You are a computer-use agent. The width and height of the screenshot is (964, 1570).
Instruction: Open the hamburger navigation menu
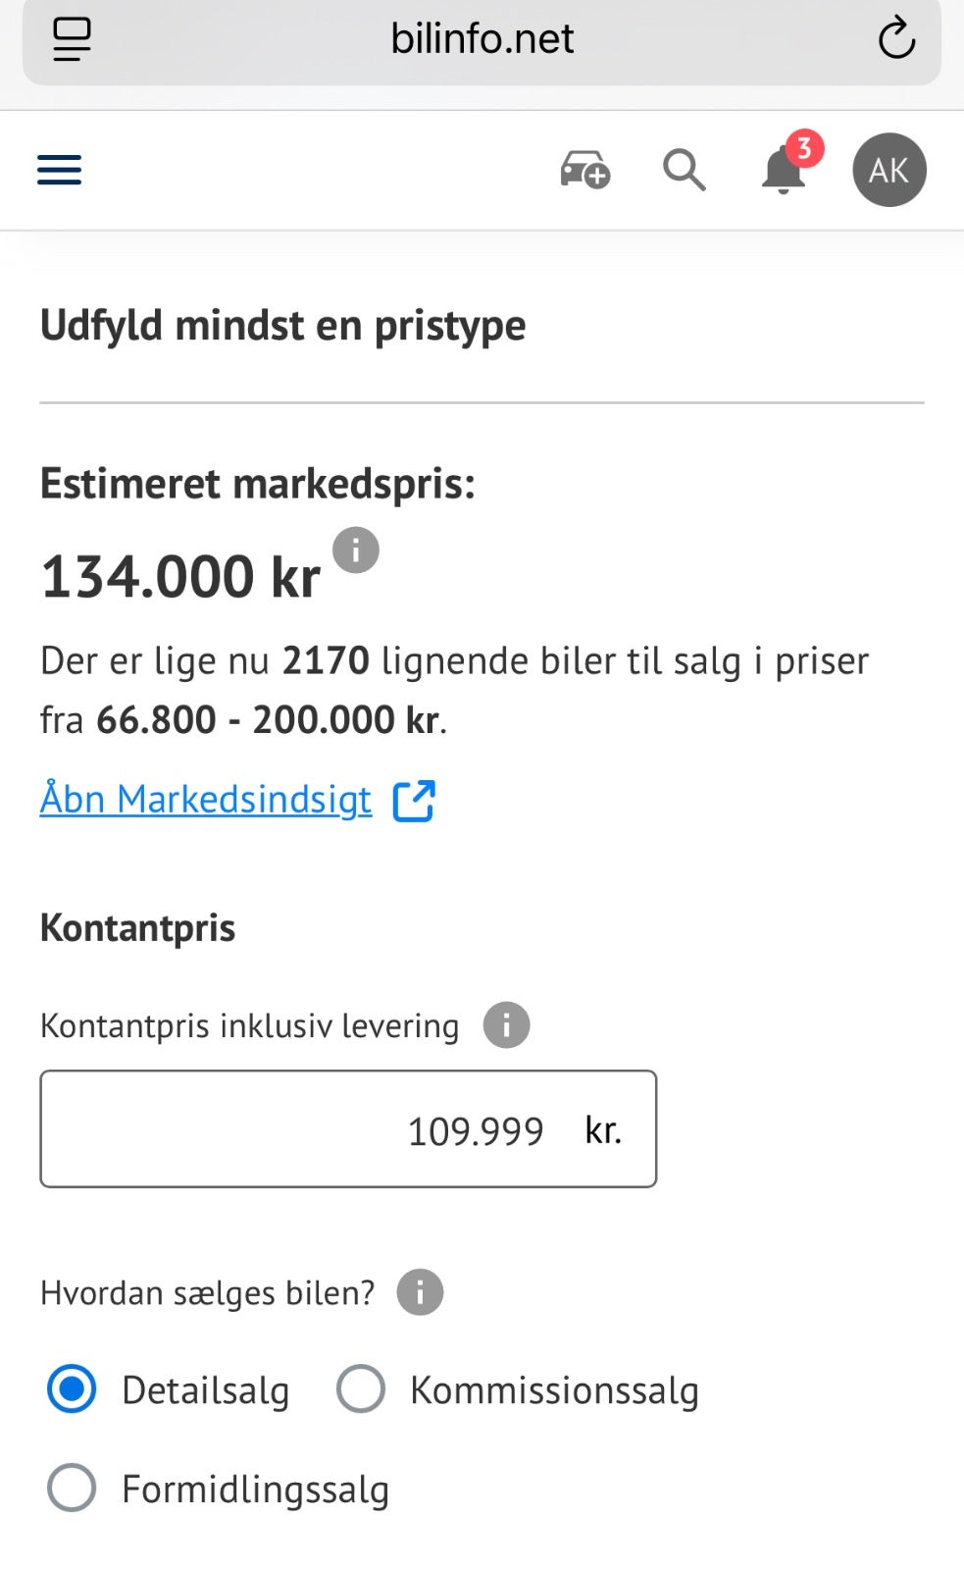pos(59,170)
